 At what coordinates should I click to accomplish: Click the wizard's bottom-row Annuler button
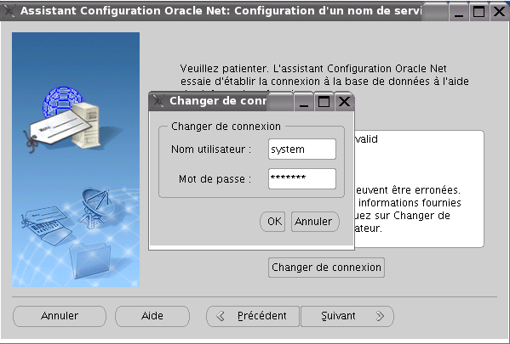[60, 316]
